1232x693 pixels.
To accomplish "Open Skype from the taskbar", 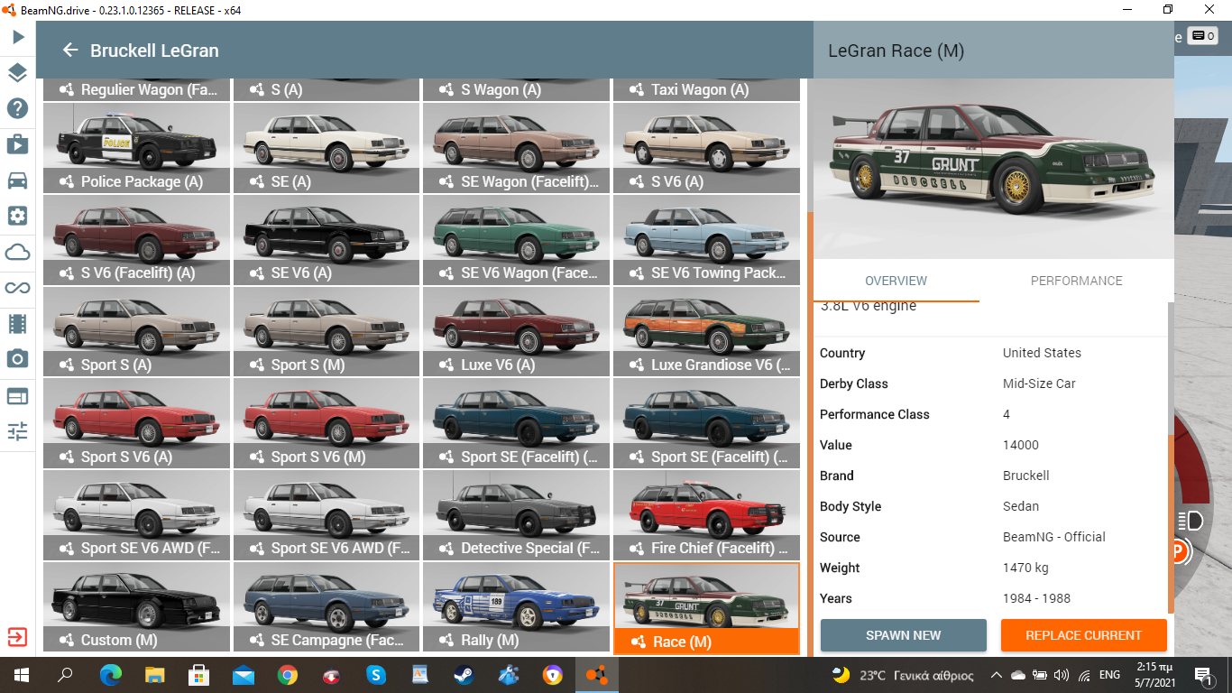I will (x=376, y=675).
